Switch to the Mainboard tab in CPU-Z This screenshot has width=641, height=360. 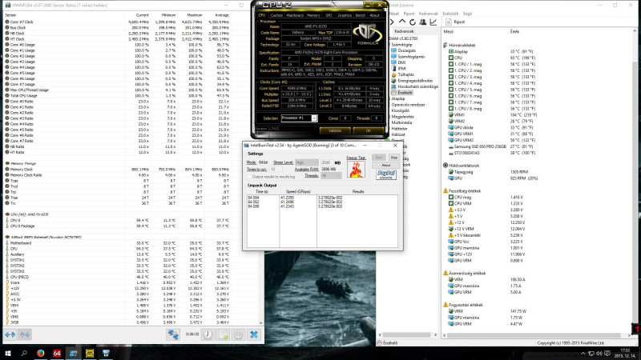(x=295, y=15)
